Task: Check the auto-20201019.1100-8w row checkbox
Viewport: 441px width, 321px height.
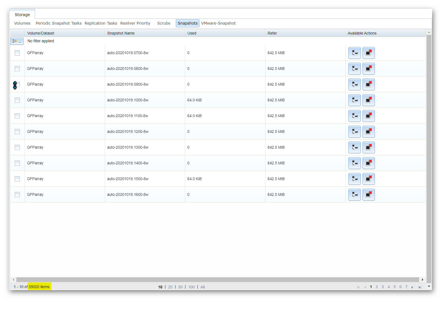Action: pyautogui.click(x=17, y=116)
